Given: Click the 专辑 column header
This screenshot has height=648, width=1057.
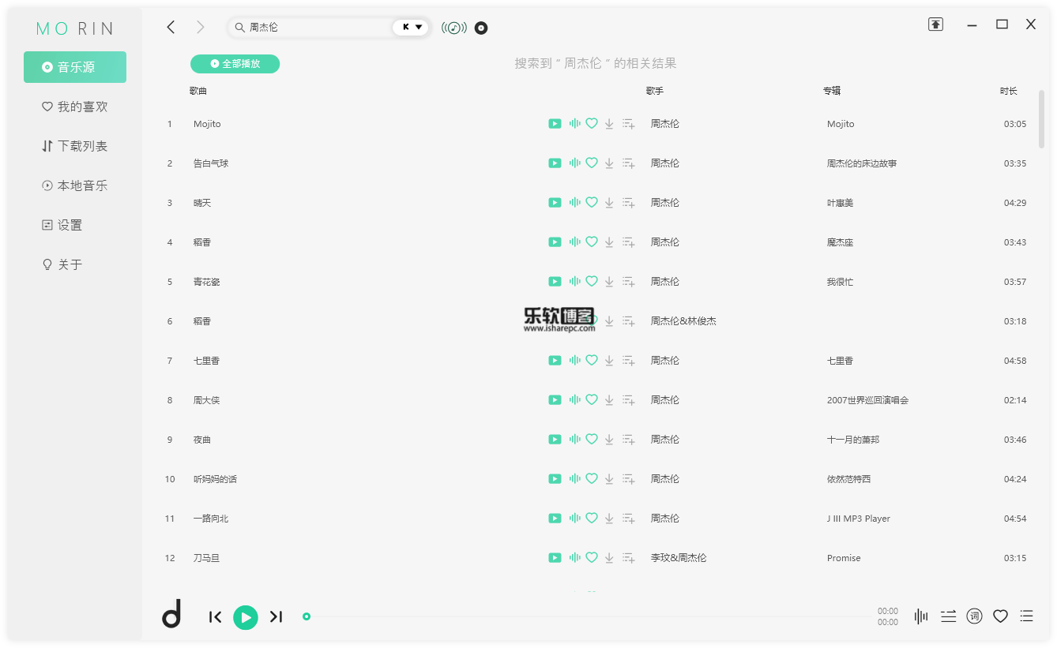Looking at the screenshot, I should pos(832,91).
